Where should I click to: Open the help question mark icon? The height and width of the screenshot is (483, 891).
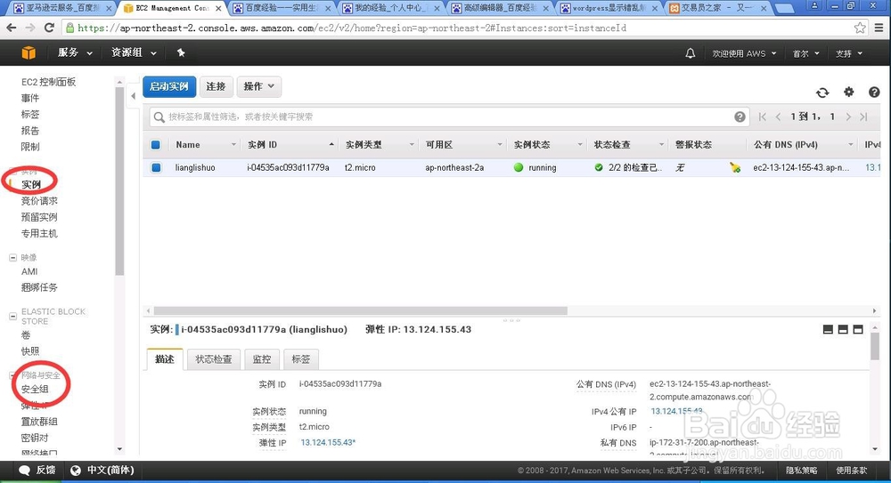[x=874, y=92]
